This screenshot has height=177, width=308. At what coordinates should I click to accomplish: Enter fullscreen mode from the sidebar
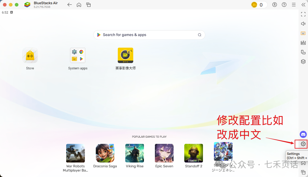pos(303,14)
